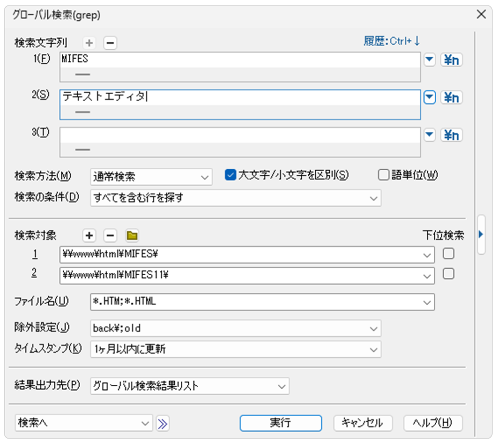Open the 検索の条件 condition dropdown
Screen dimensions: 498x443
236,198
